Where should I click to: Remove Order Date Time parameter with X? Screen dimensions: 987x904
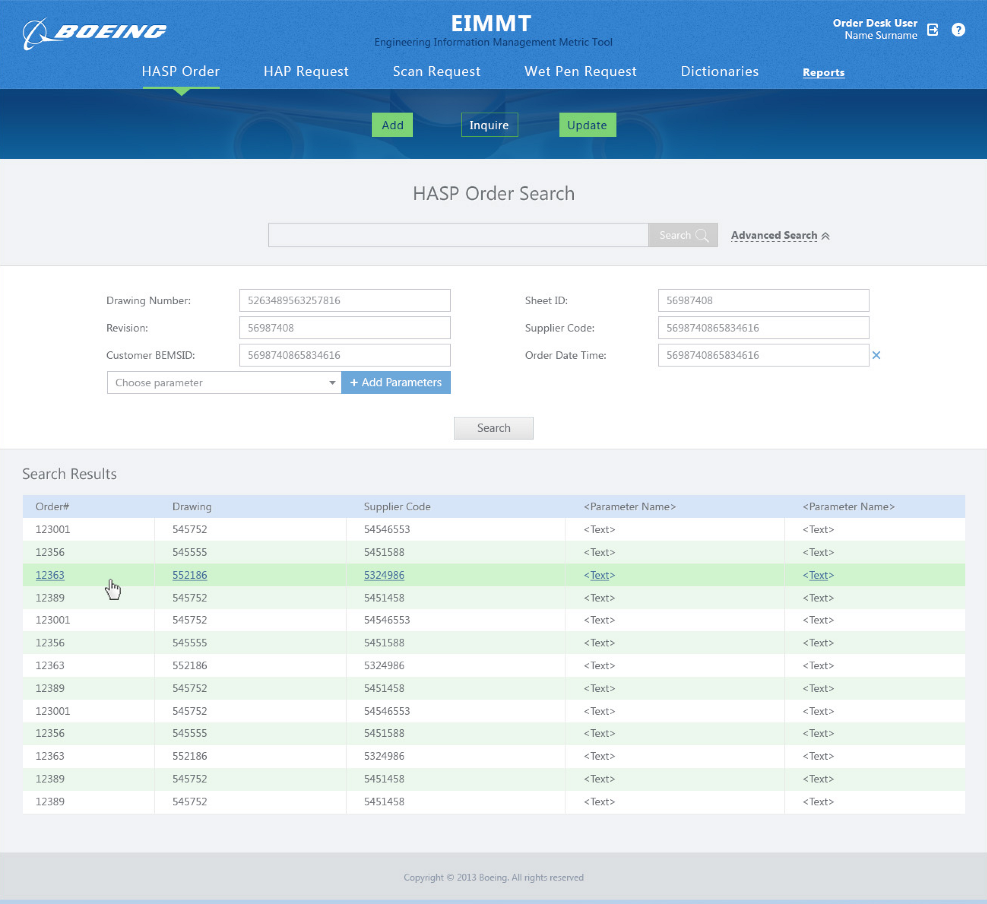tap(876, 355)
